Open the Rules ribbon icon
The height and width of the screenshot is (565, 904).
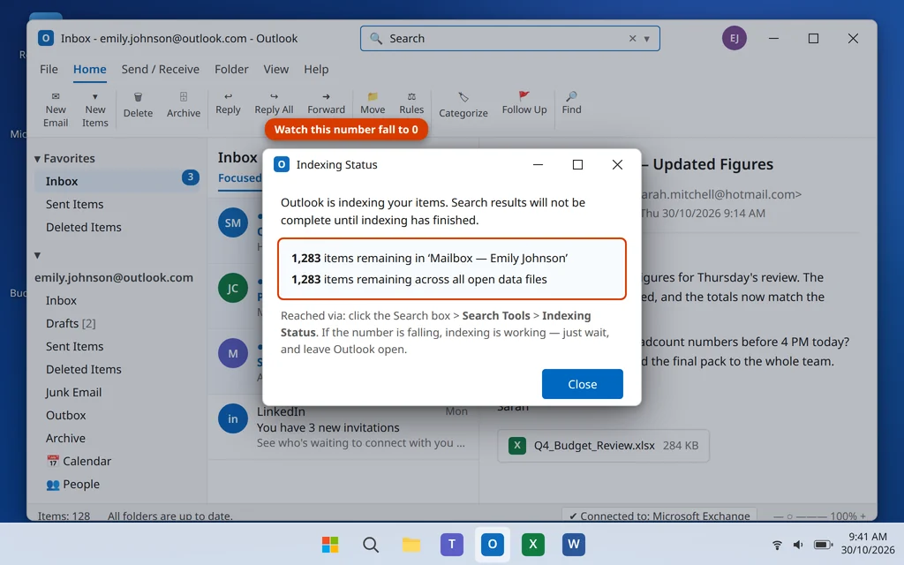pos(411,96)
